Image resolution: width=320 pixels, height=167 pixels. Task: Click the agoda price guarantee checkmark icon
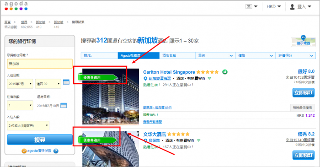coord(24,151)
